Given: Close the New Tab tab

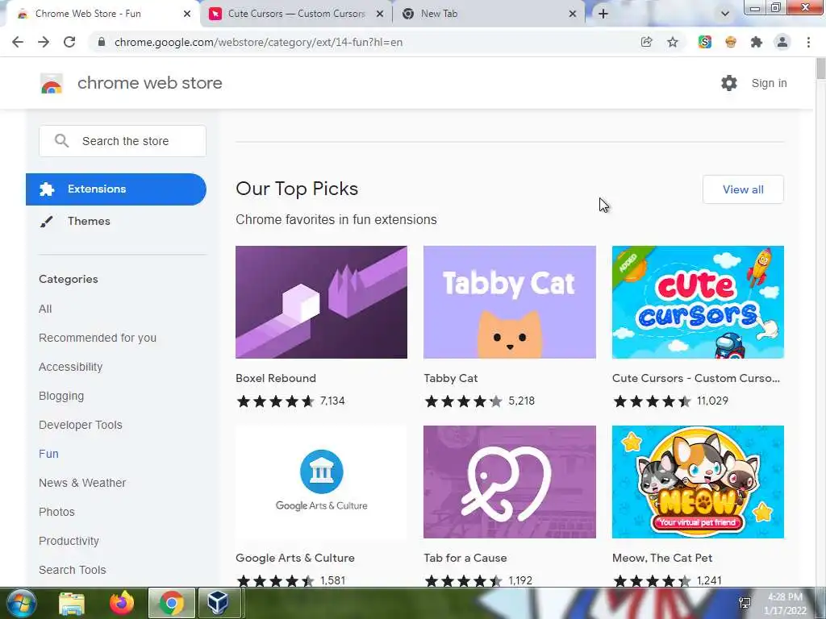Looking at the screenshot, I should pyautogui.click(x=573, y=14).
